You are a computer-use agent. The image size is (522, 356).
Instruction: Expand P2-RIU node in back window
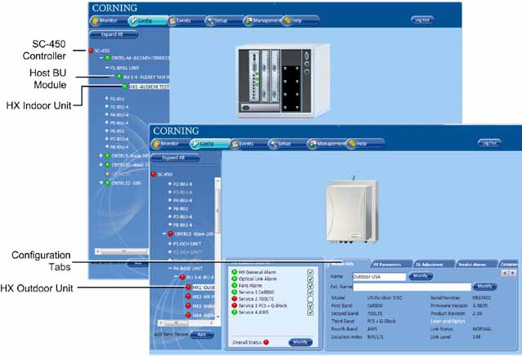click(x=107, y=99)
